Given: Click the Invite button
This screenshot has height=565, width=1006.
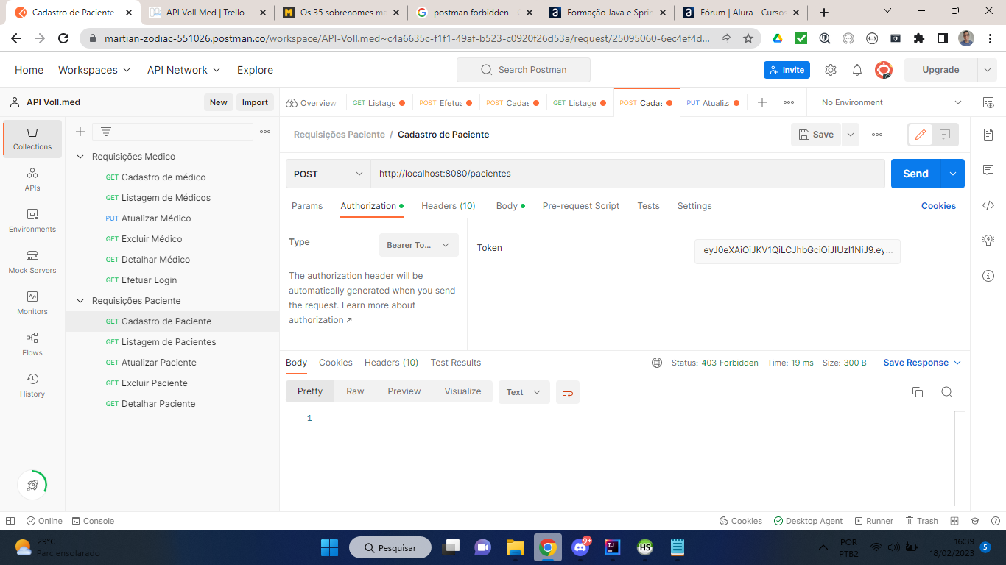Looking at the screenshot, I should point(787,70).
